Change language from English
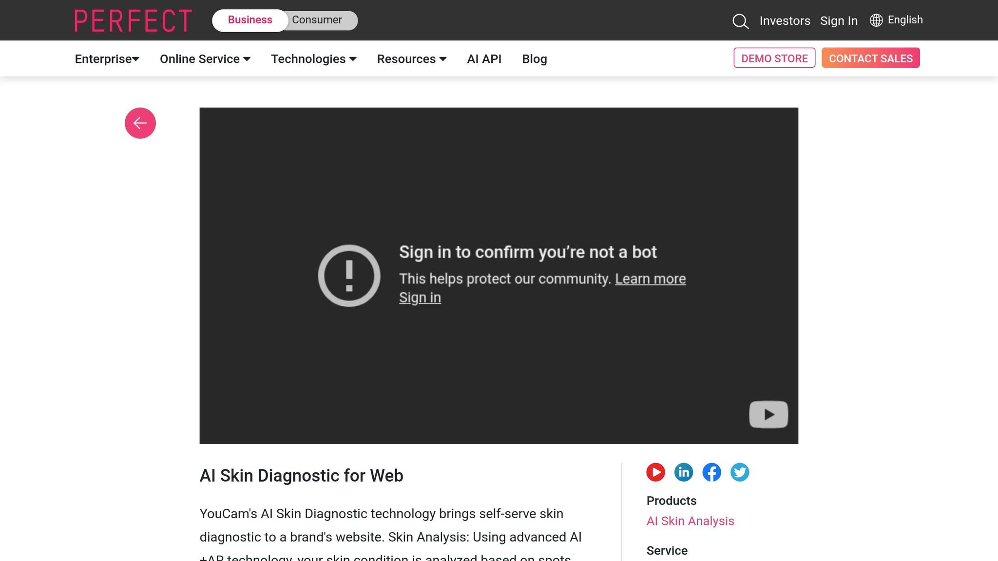The width and height of the screenshot is (998, 561). 905,20
